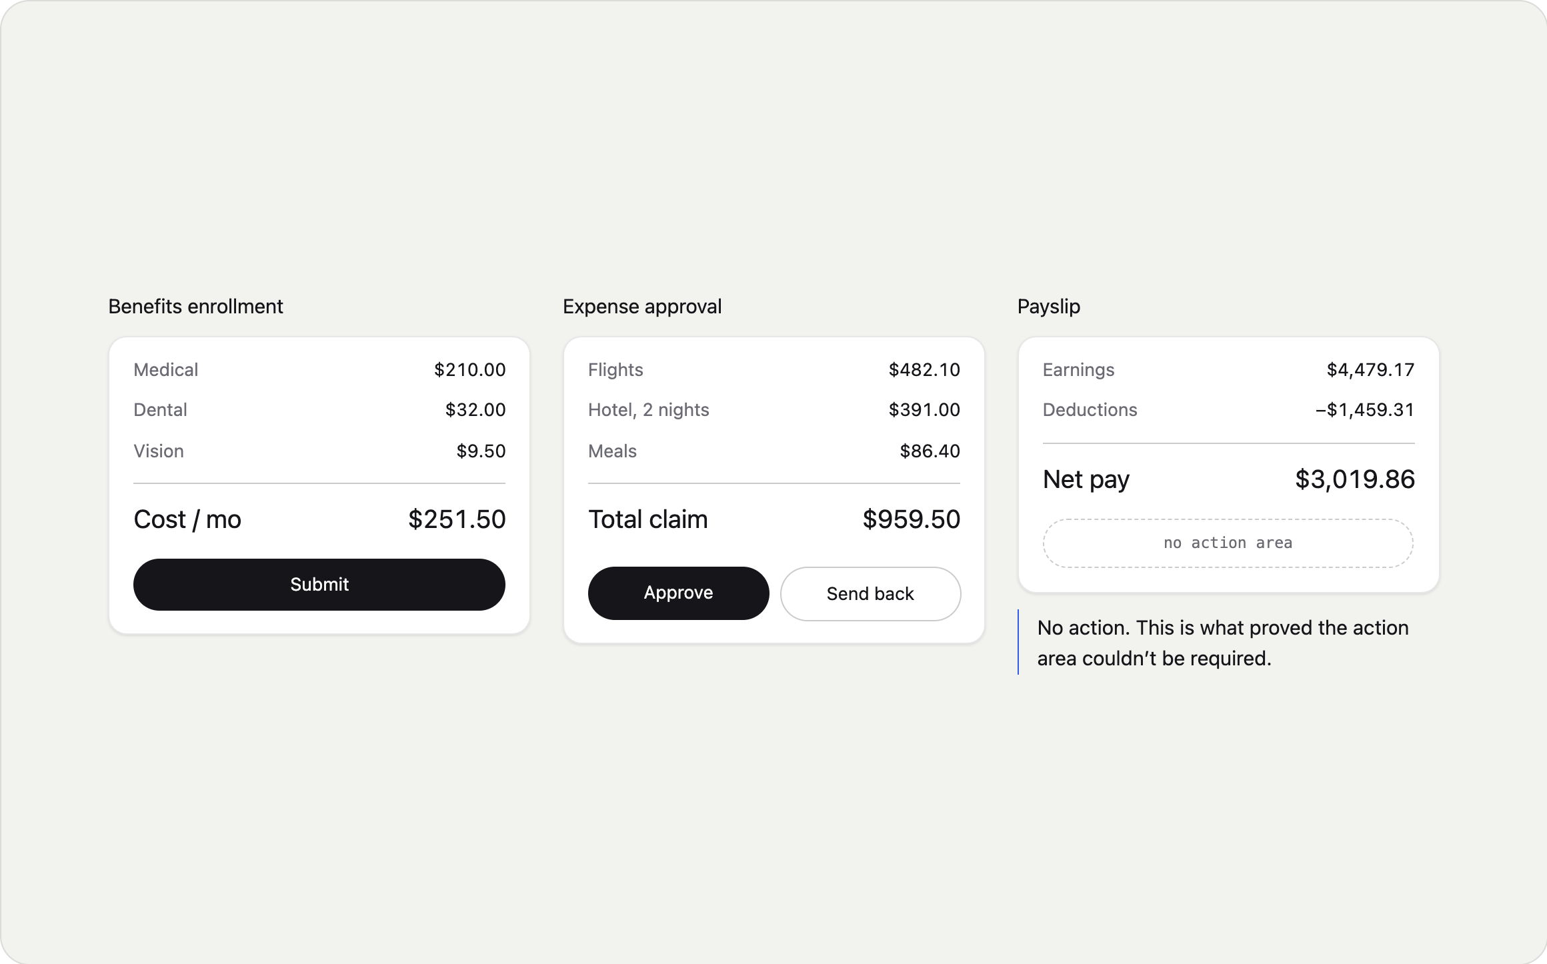Select the Medical line item label
This screenshot has height=964, width=1547.
pos(166,370)
